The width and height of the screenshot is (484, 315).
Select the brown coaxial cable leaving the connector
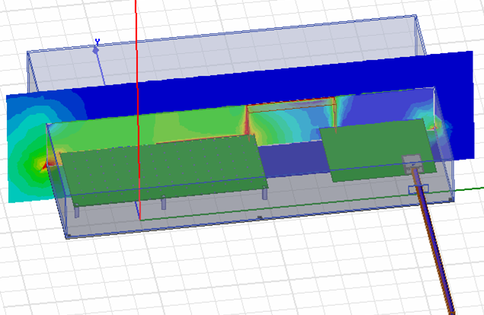(x=434, y=240)
